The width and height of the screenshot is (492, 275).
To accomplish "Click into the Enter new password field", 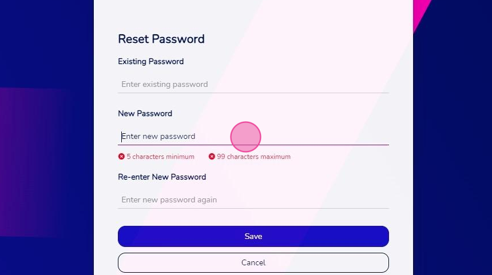I will (x=253, y=137).
